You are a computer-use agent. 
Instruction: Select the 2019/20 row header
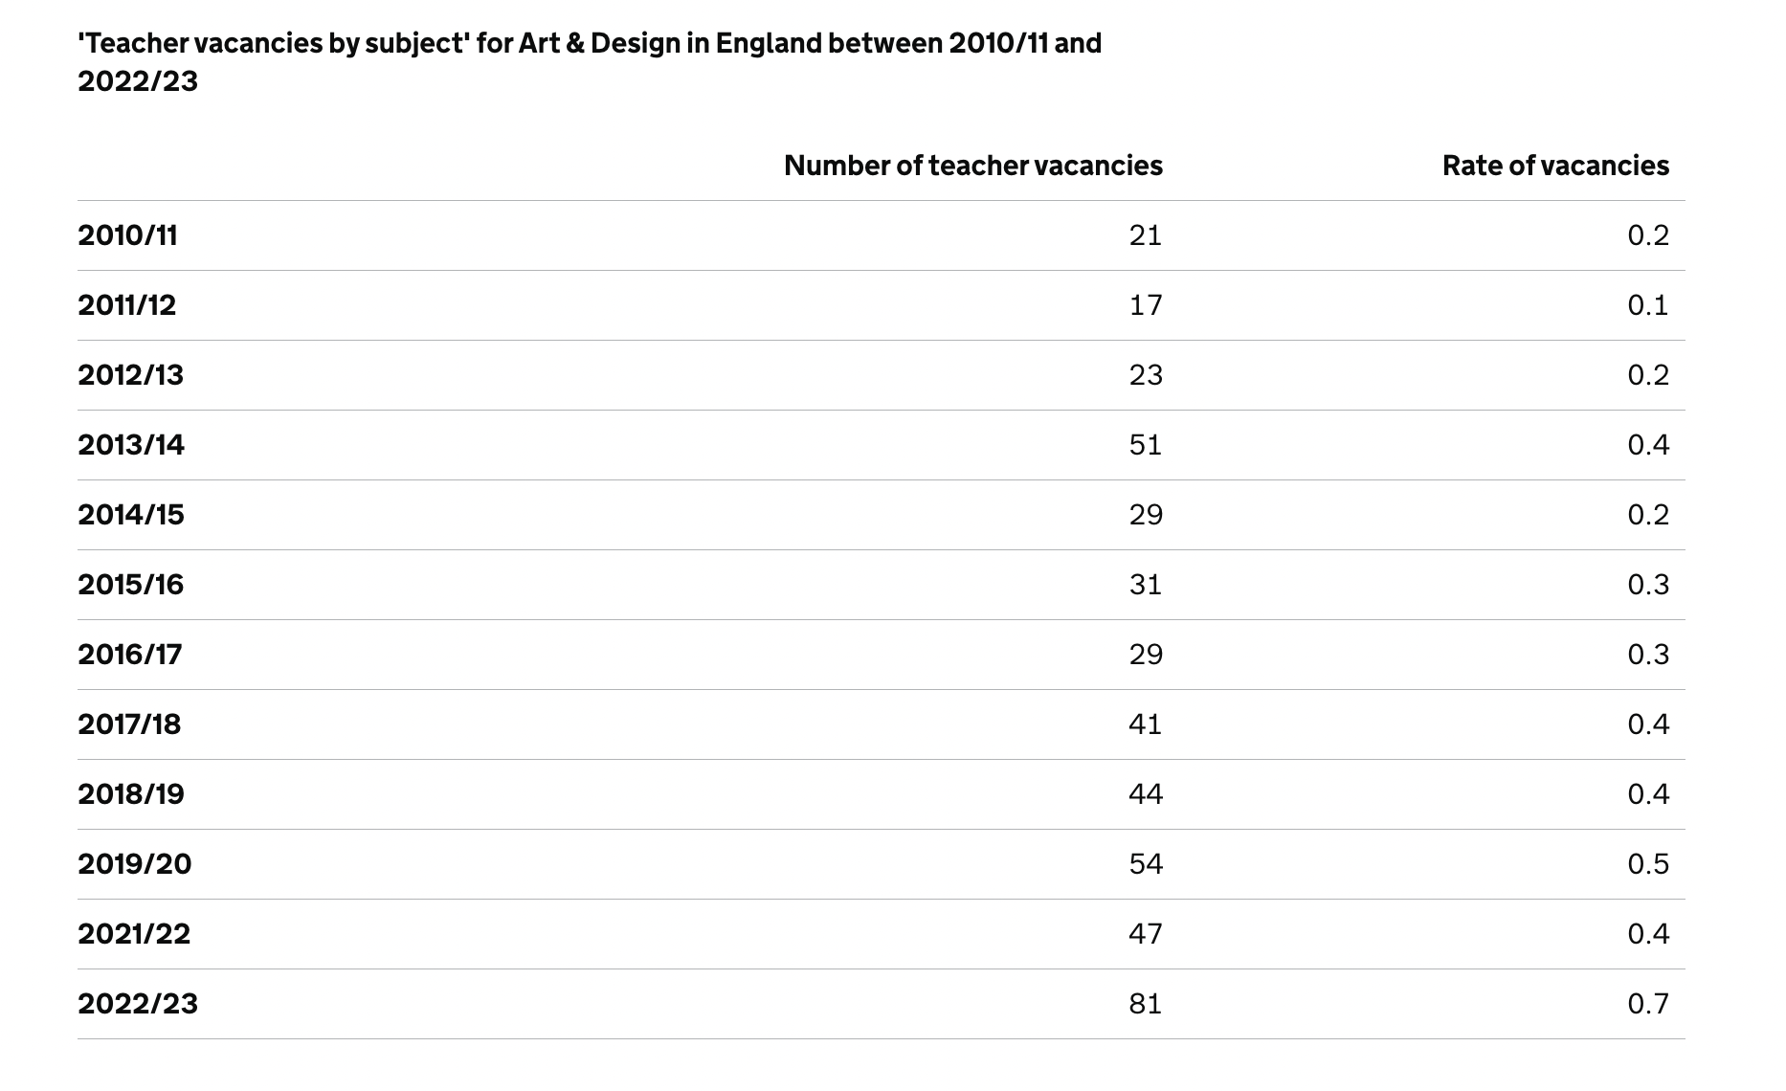click(x=135, y=864)
